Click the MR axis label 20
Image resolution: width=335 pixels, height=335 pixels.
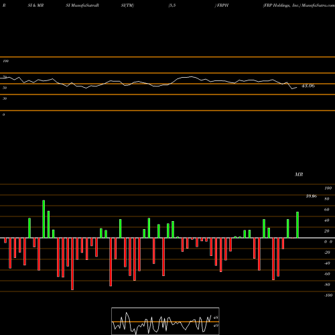[327, 231]
